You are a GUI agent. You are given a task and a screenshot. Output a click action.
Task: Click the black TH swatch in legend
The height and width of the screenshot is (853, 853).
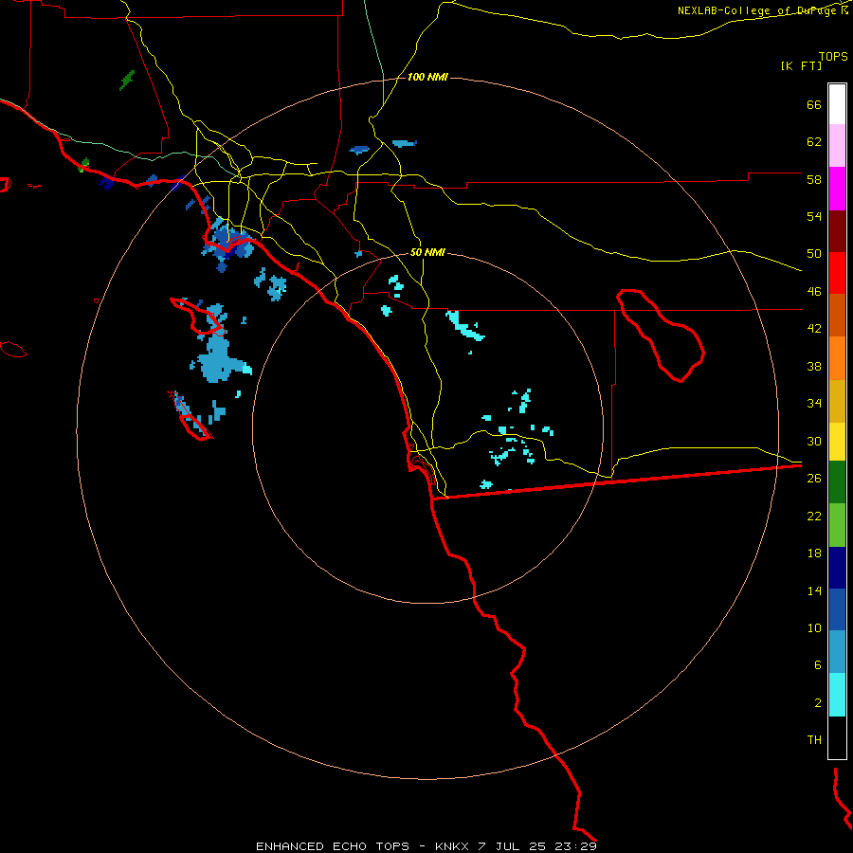click(837, 737)
